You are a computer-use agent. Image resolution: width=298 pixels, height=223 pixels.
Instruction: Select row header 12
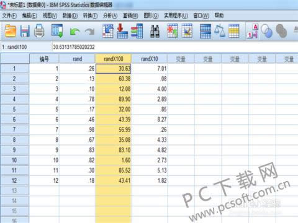pyautogui.click(x=14, y=181)
